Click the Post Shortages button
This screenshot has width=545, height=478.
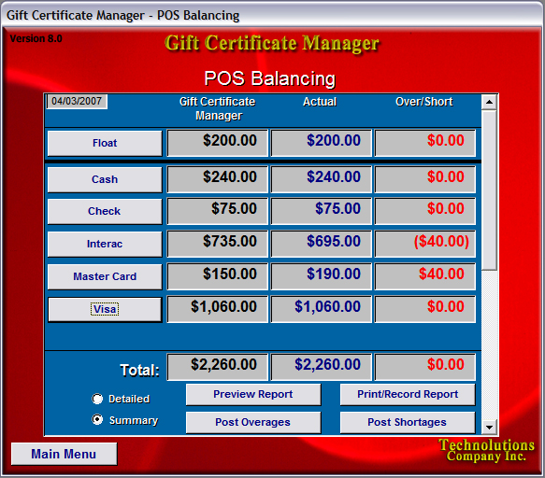[x=408, y=422]
